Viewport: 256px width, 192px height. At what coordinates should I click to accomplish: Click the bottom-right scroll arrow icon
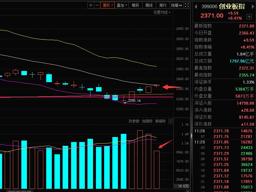[x=188, y=191]
